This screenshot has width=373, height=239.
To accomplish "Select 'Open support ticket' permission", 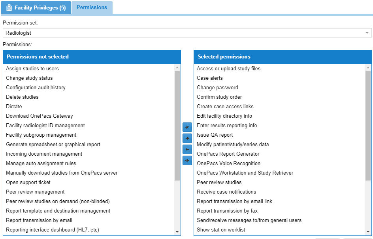I will point(28,183).
